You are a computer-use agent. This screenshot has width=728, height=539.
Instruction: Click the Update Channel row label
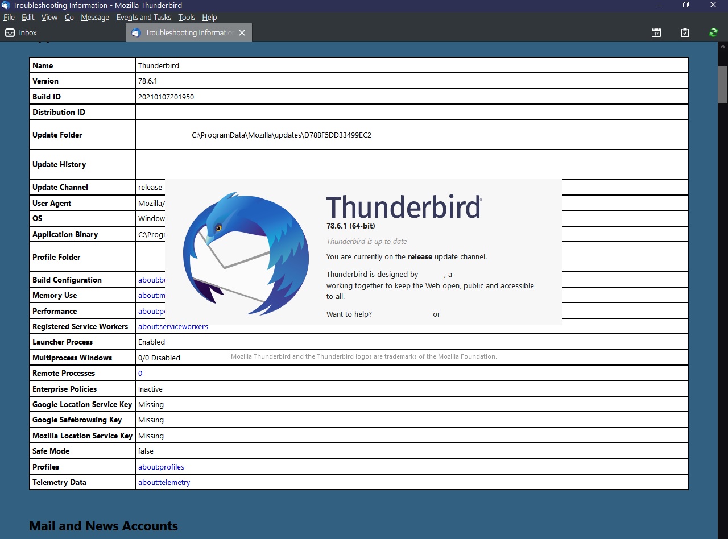60,188
